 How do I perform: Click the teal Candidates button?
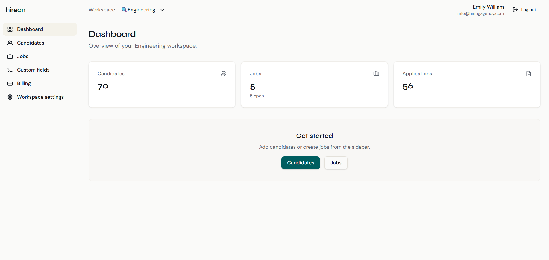coord(300,163)
